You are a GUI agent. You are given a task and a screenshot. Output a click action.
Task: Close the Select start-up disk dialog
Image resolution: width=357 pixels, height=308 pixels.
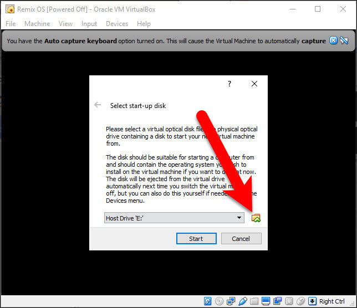coord(254,84)
